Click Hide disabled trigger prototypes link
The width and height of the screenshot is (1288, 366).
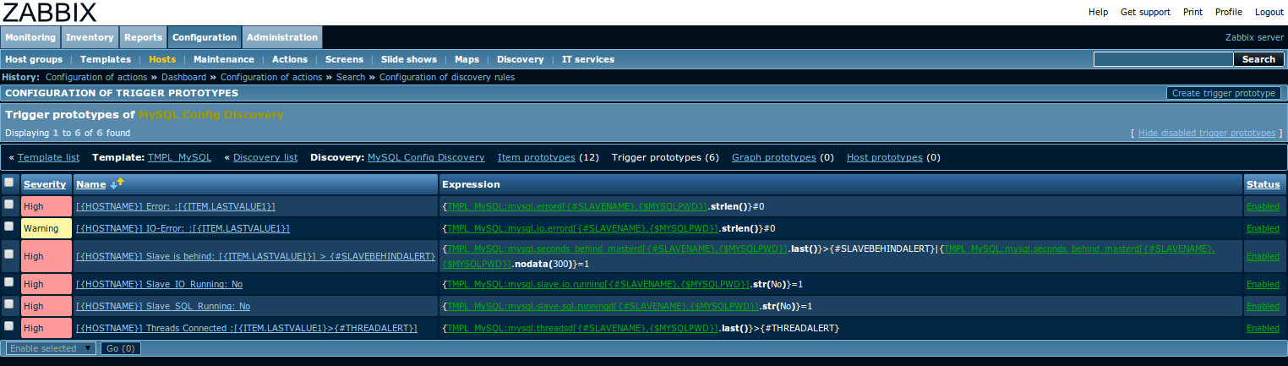[1207, 133]
